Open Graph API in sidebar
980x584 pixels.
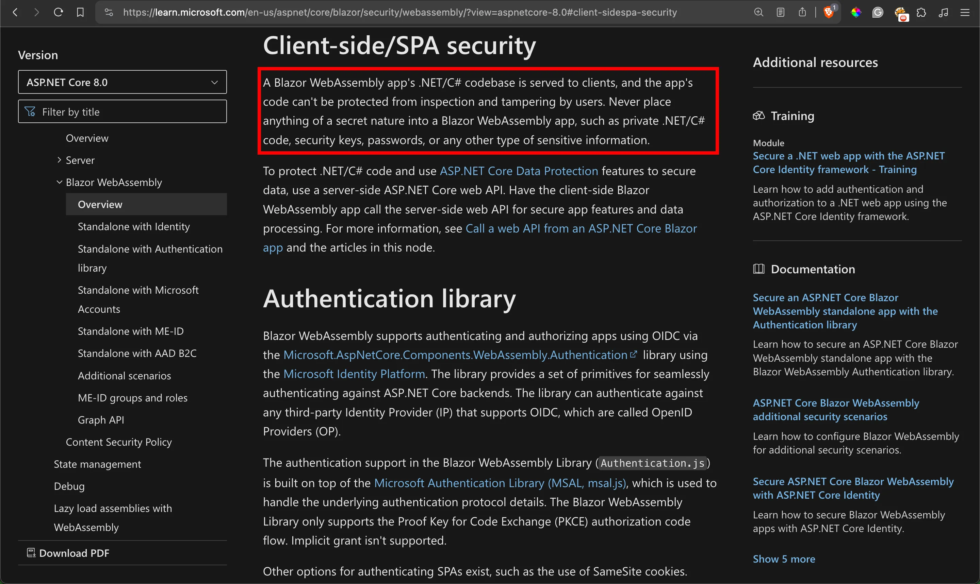coord(101,419)
